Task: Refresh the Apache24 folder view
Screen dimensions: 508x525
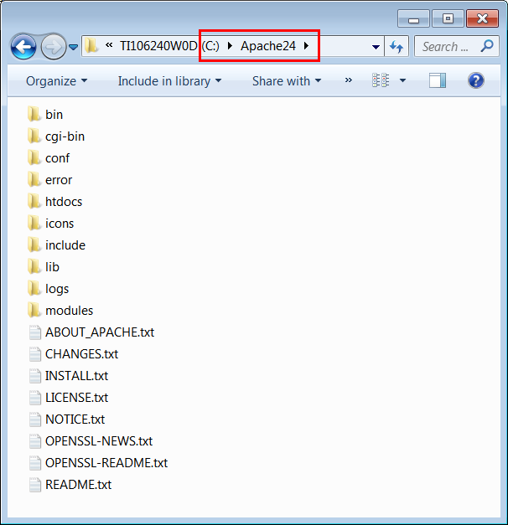Action: click(397, 47)
